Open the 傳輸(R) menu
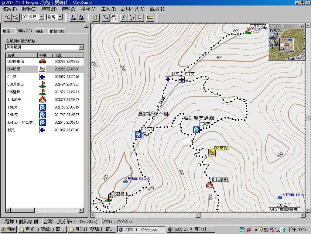311x234 pixels. (69, 9)
